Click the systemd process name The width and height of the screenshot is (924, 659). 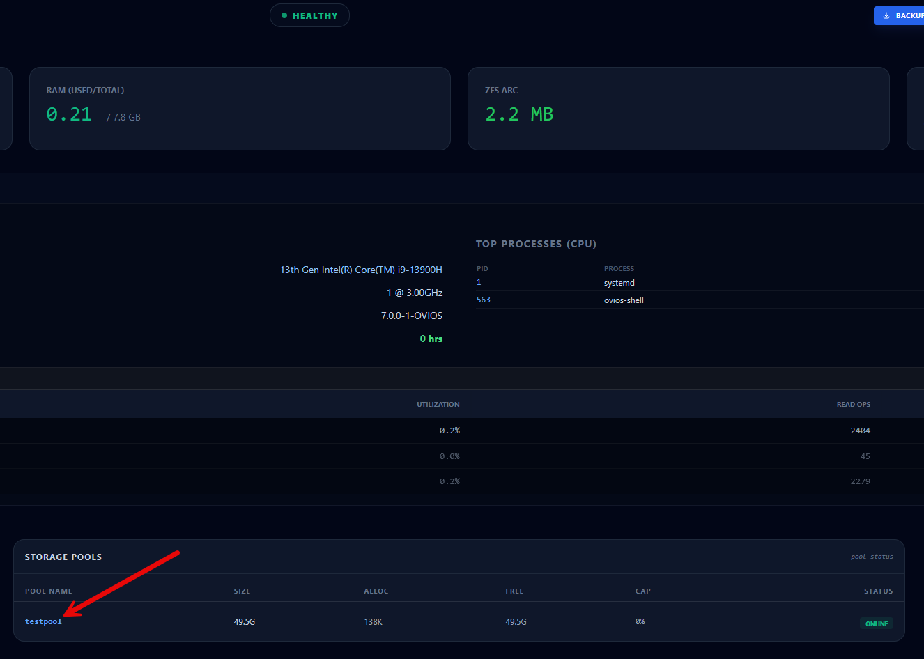click(619, 283)
